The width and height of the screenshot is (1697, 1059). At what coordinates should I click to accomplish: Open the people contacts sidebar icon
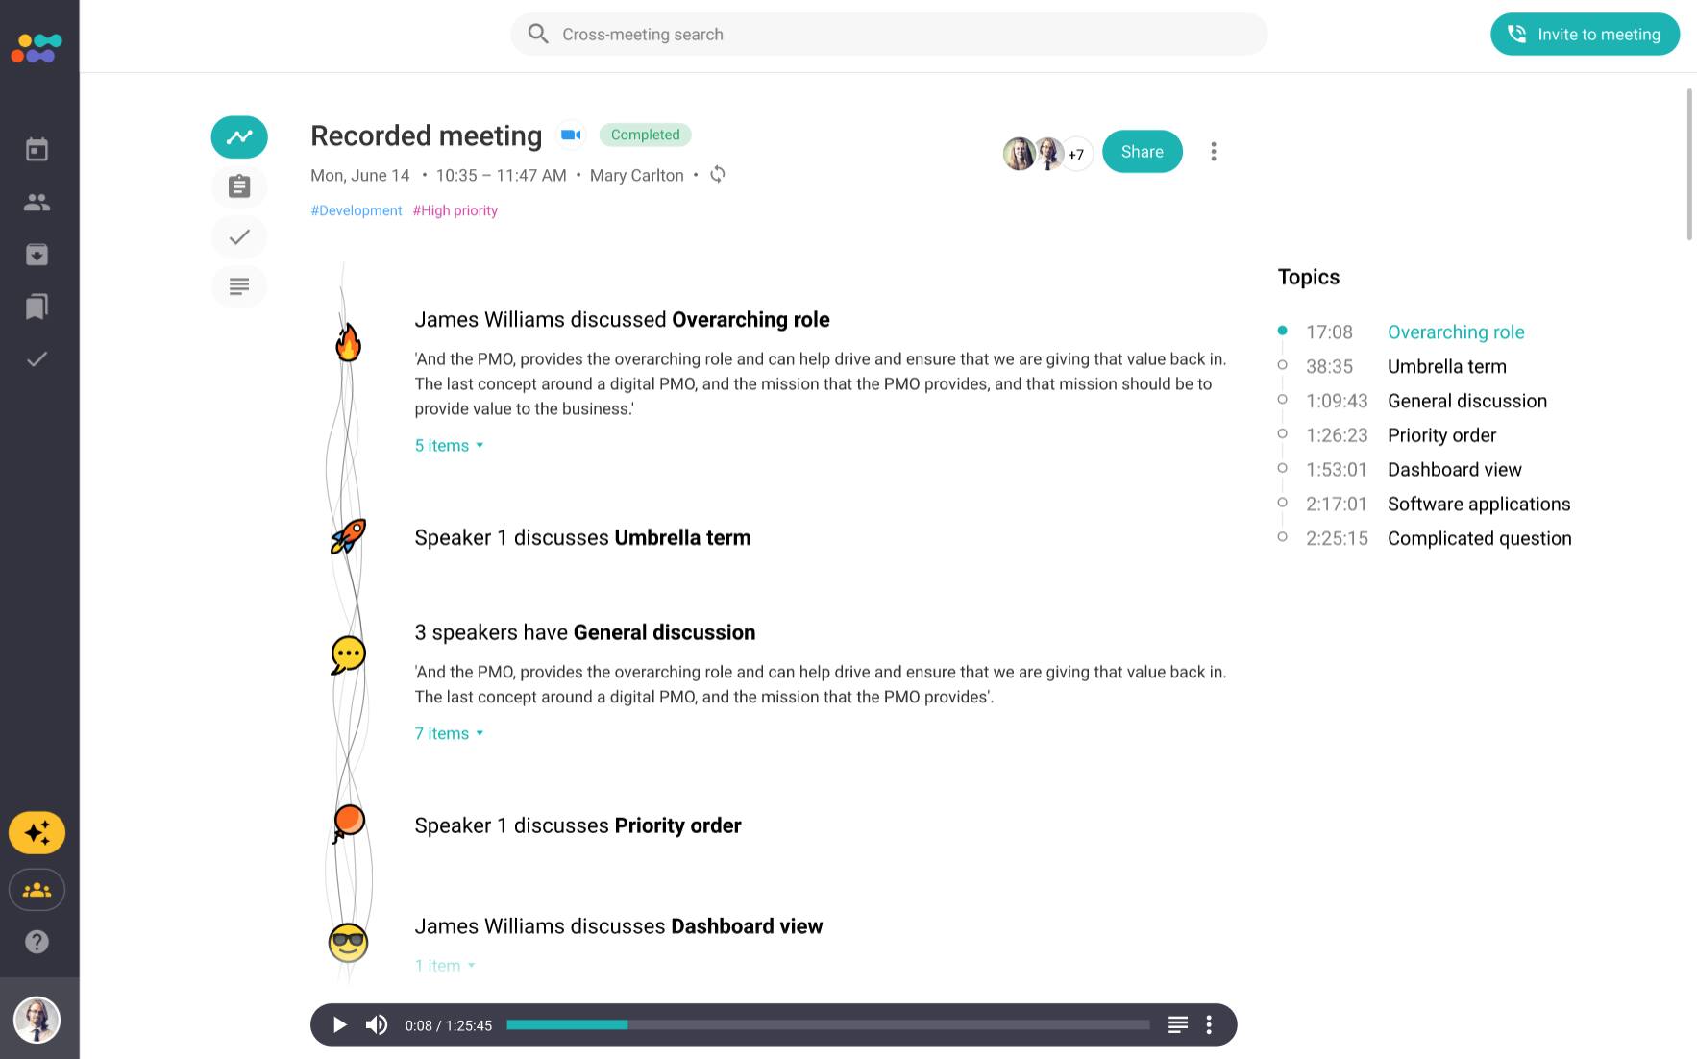37,202
